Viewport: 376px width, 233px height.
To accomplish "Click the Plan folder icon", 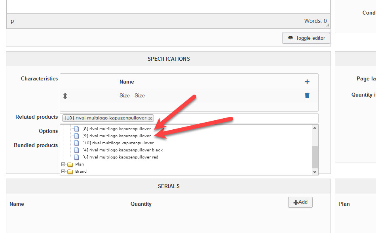I will (70, 164).
